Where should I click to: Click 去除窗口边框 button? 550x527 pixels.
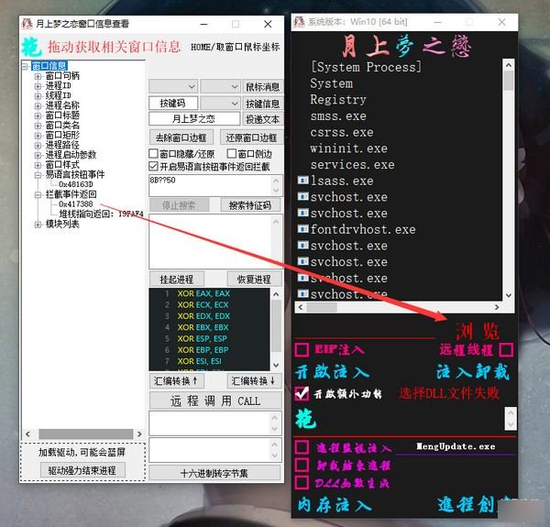pos(181,137)
